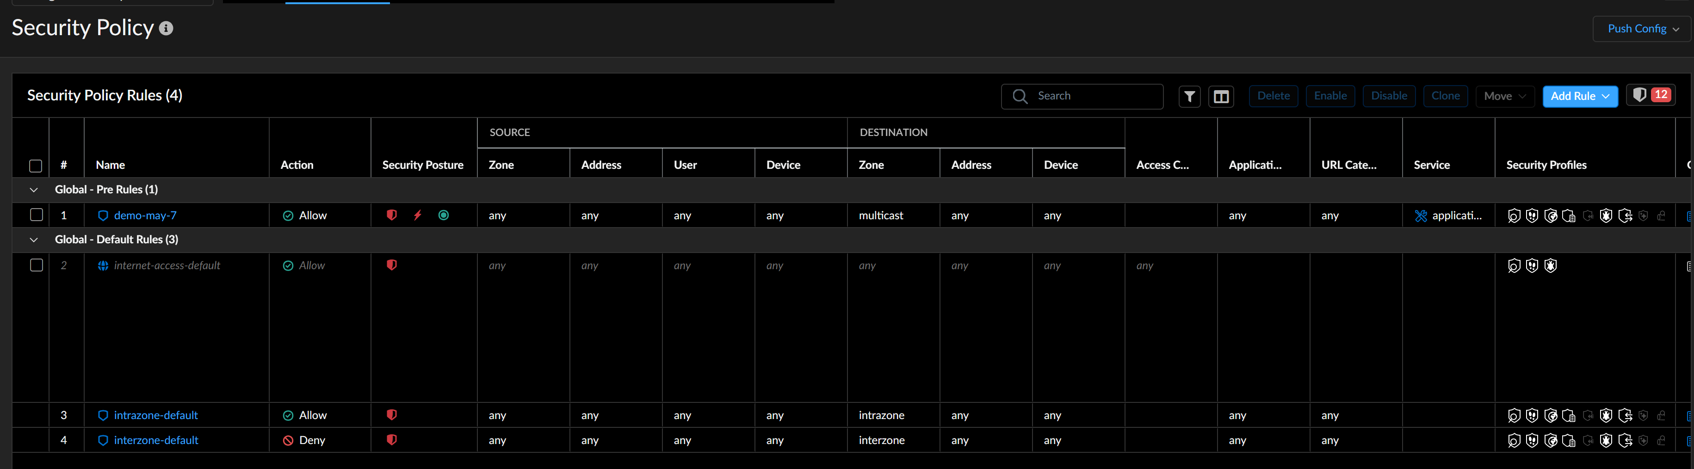Click the Disable button
The width and height of the screenshot is (1694, 469).
[x=1389, y=96]
